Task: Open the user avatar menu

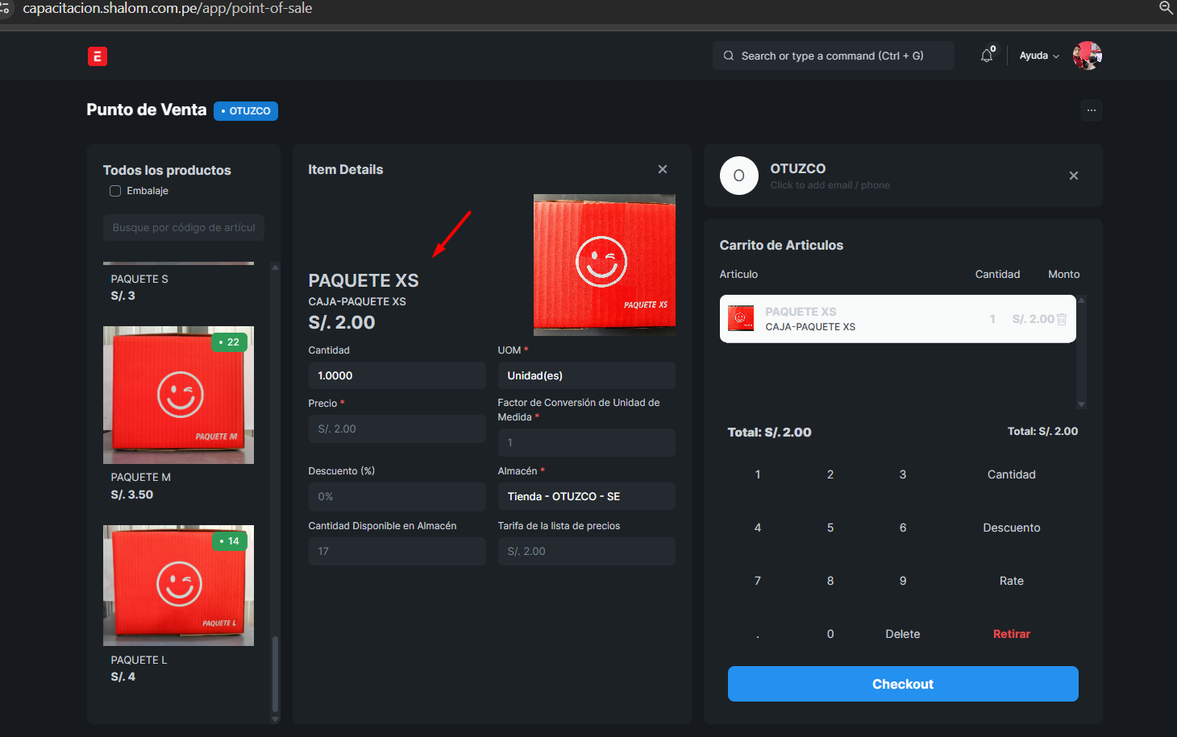Action: 1087,56
